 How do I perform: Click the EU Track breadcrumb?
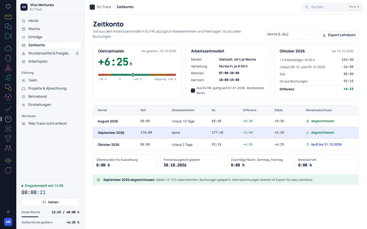(x=104, y=7)
